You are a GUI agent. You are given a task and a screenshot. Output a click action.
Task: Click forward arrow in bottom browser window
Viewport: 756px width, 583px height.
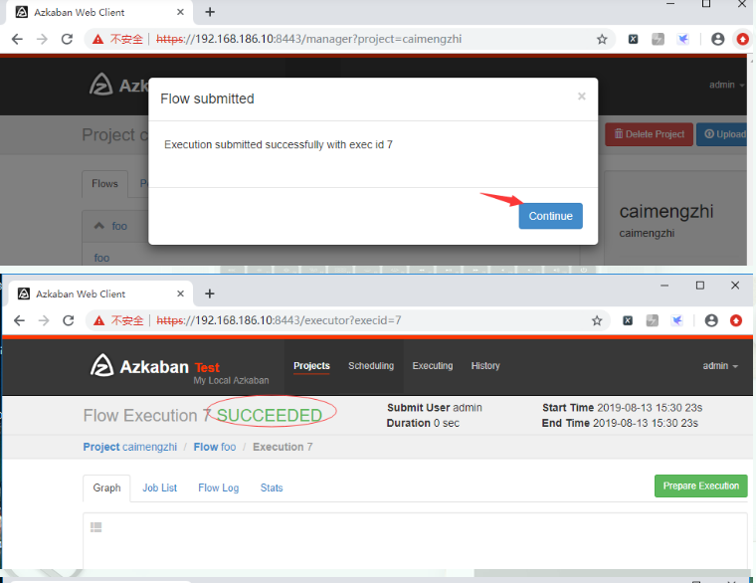click(44, 320)
